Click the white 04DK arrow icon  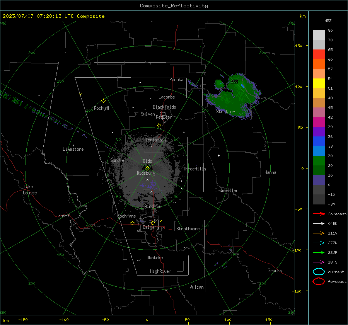(319, 223)
